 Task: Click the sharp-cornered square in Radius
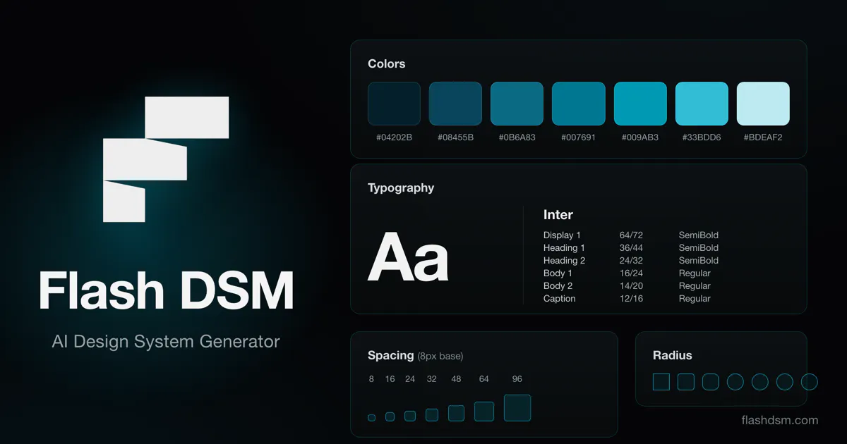pyautogui.click(x=661, y=382)
